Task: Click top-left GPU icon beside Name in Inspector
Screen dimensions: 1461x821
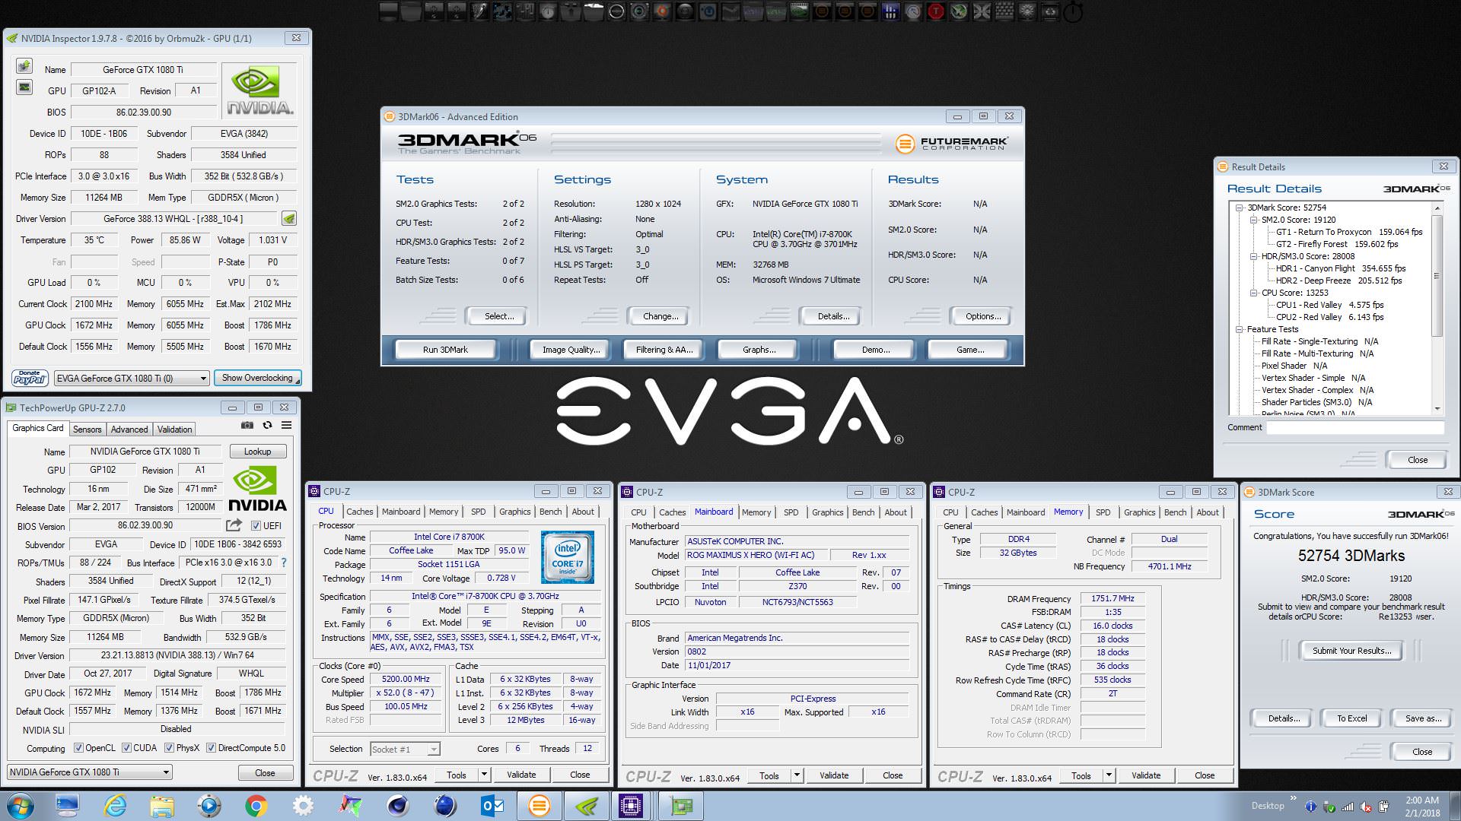Action: (24, 67)
